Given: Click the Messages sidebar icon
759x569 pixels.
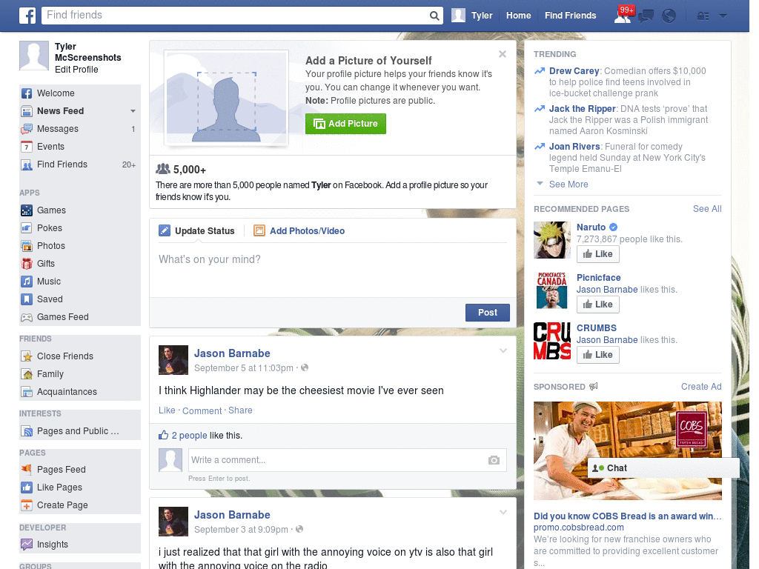Looking at the screenshot, I should point(27,129).
